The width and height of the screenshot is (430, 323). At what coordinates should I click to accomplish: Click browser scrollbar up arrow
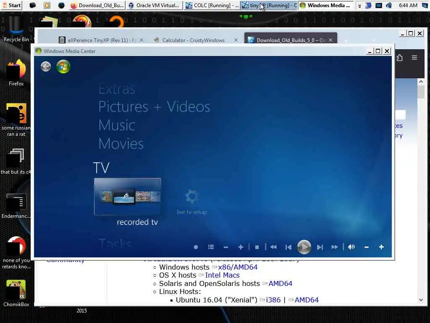pos(421,81)
